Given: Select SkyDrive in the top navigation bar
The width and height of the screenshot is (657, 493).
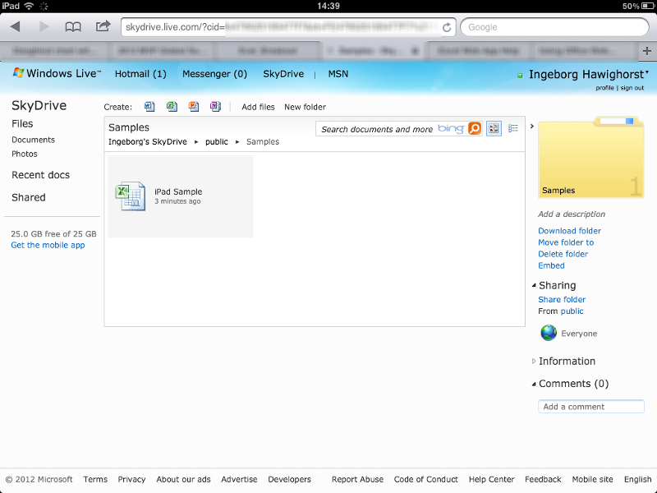Looking at the screenshot, I should [283, 74].
